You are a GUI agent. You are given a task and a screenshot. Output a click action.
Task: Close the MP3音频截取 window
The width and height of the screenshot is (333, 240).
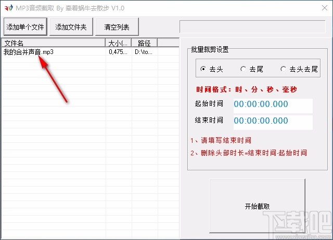click(325, 8)
